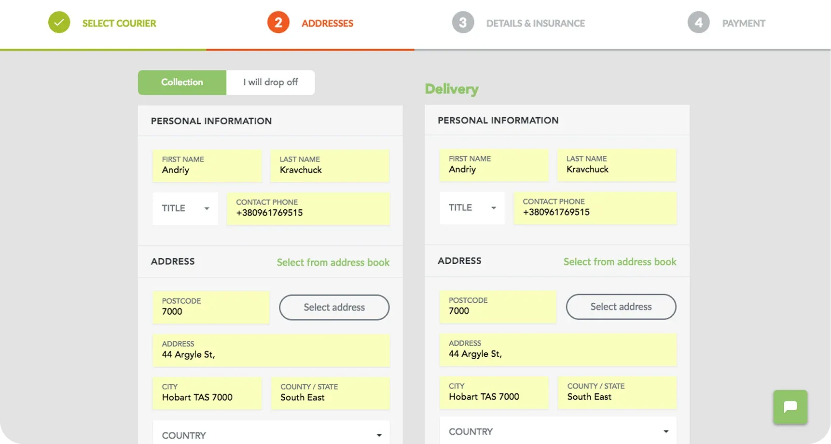Click the green checkmark Select Courier step icon
Viewport: 831px width, 444px height.
coord(59,23)
